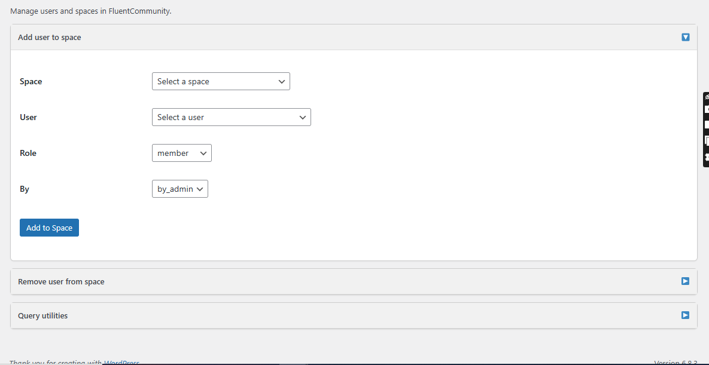Viewport: 709px width, 365px height.
Task: Click the Add to Space button
Action: pos(49,228)
